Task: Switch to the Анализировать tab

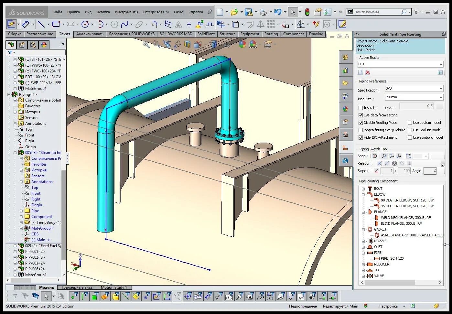Action: click(x=90, y=34)
